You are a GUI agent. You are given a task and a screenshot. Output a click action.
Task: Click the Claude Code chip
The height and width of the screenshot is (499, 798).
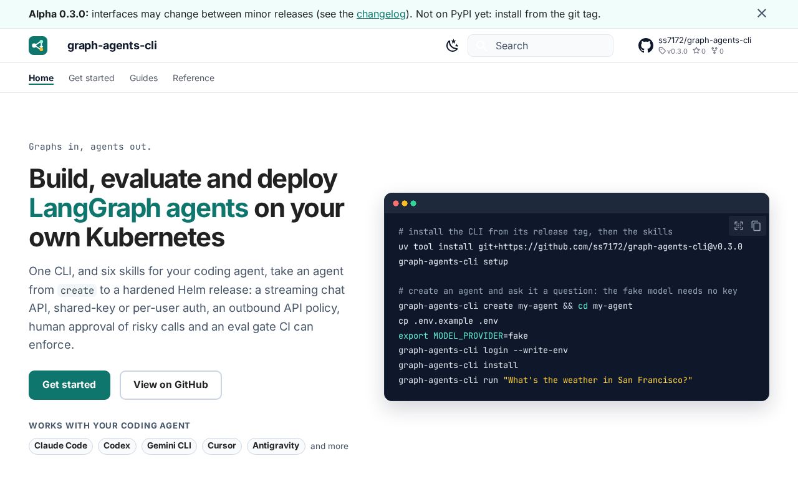coord(60,446)
